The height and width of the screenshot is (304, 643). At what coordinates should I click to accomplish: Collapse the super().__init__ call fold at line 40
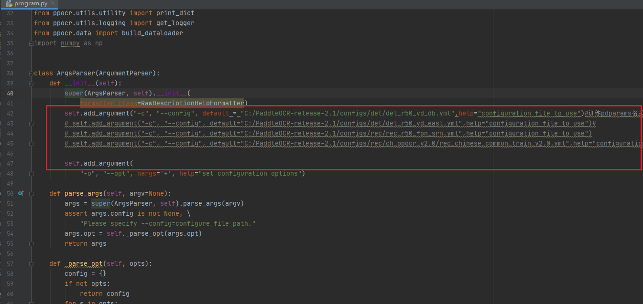31,93
